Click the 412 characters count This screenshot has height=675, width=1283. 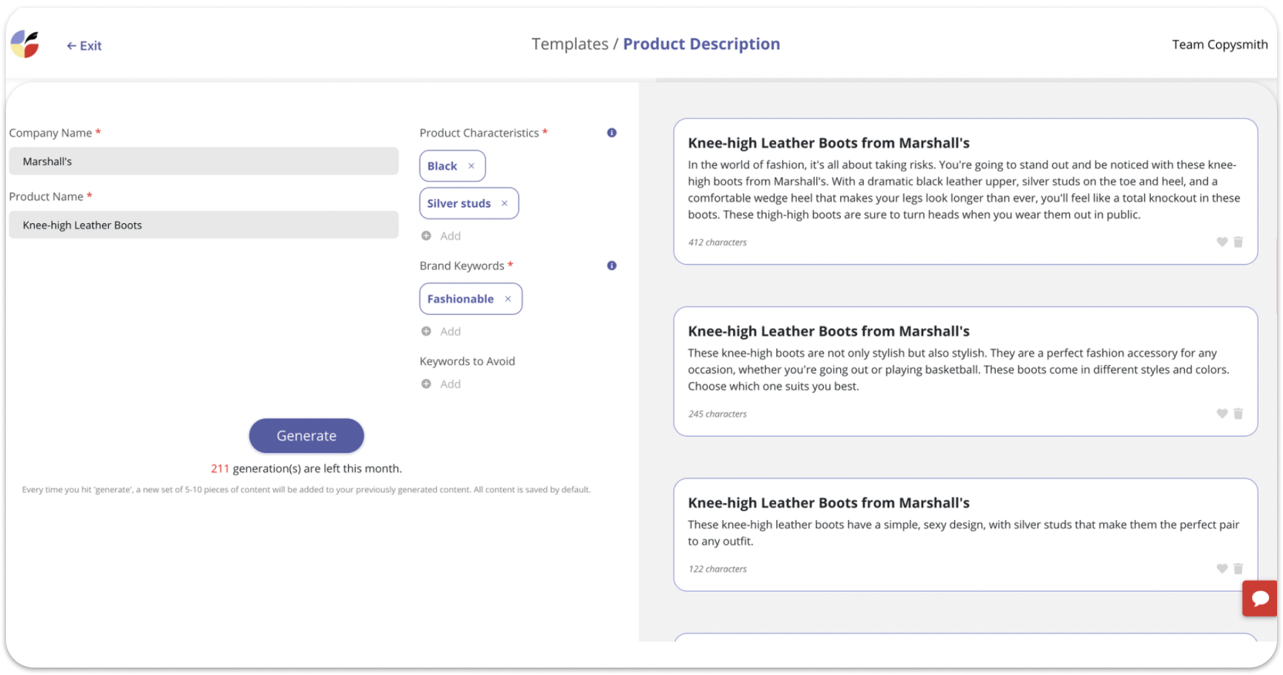point(718,243)
